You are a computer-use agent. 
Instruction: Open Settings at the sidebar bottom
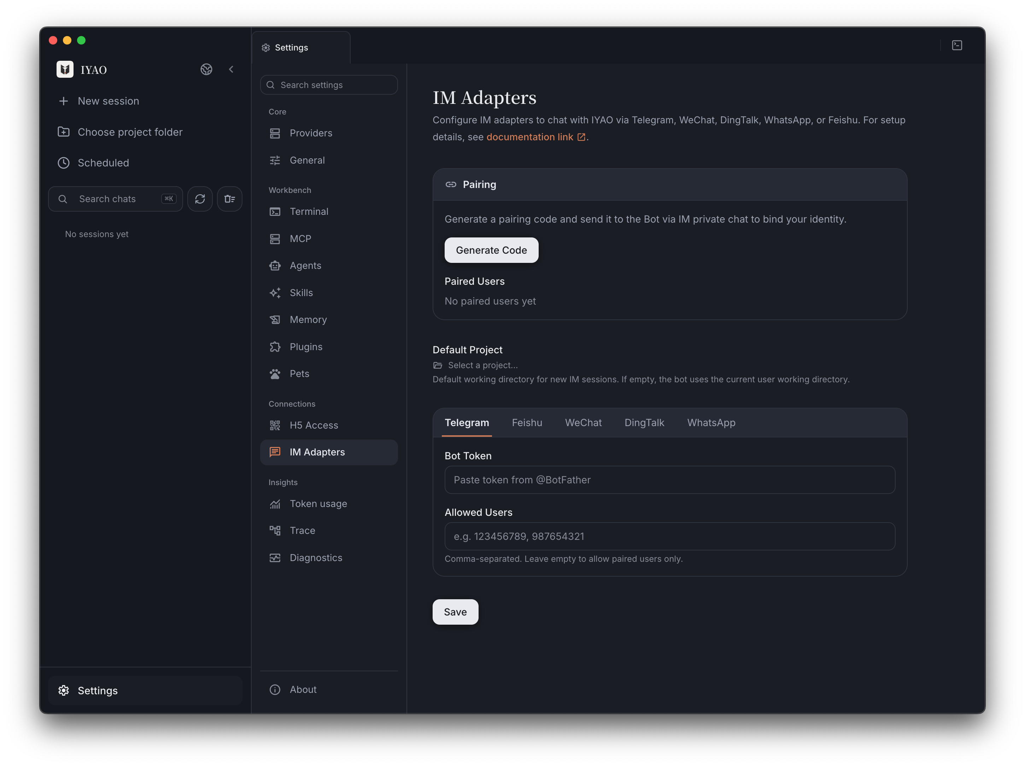click(x=146, y=690)
